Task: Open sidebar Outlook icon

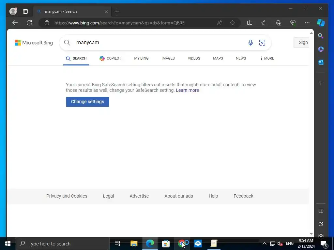Action: [321, 62]
